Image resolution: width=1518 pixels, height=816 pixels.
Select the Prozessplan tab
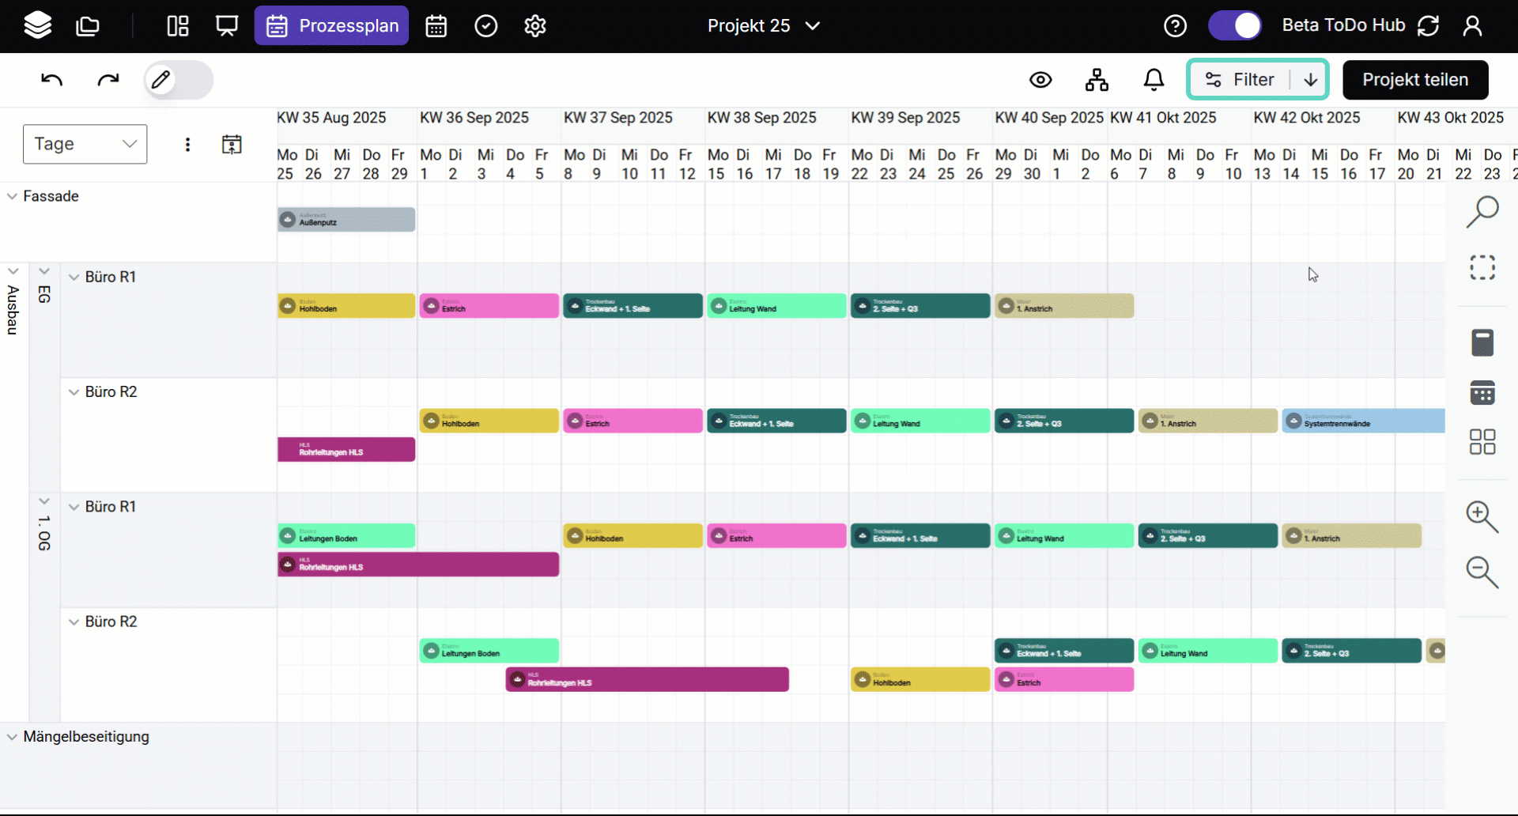click(331, 26)
